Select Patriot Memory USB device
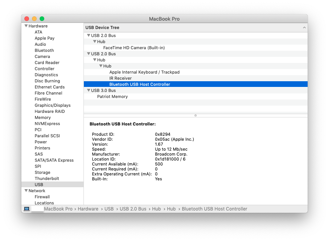 click(112, 96)
